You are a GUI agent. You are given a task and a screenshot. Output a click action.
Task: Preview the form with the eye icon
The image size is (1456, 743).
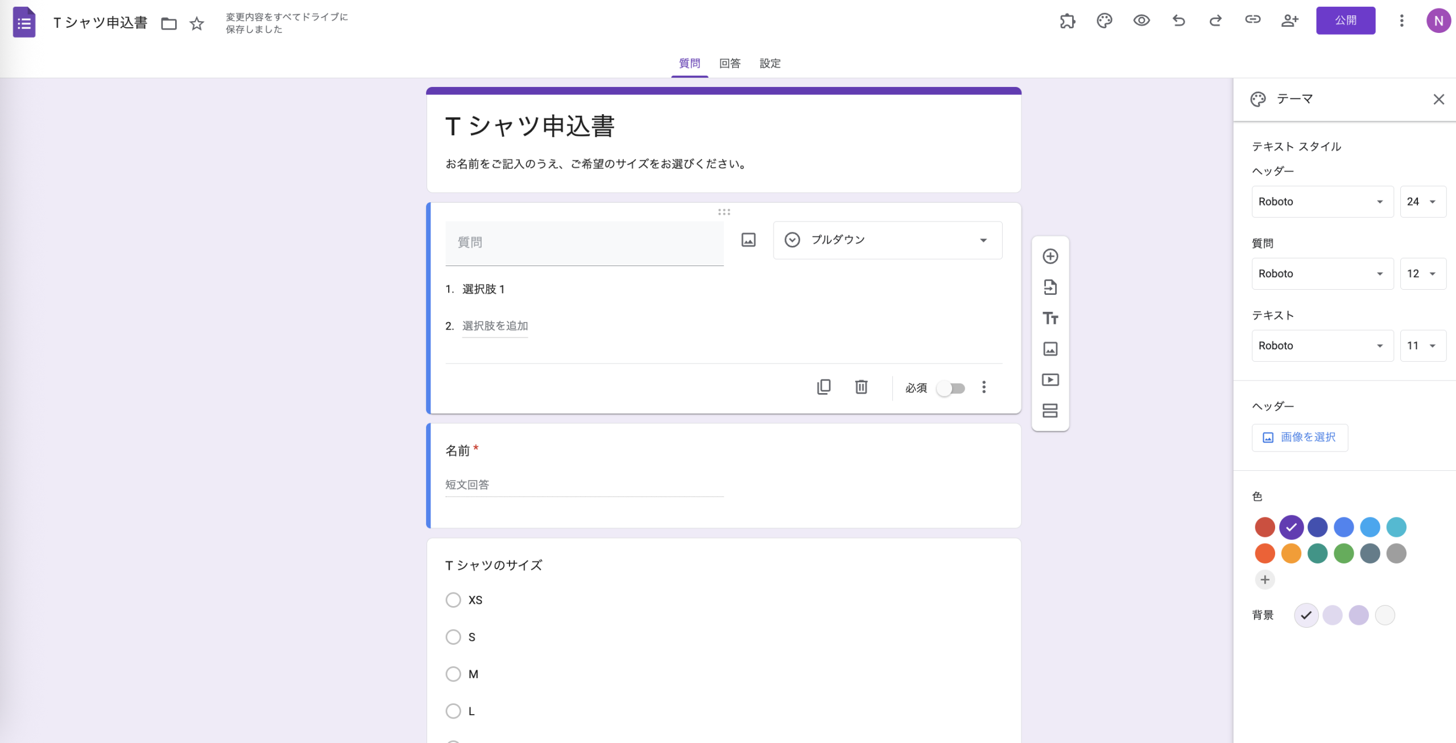[1141, 20]
